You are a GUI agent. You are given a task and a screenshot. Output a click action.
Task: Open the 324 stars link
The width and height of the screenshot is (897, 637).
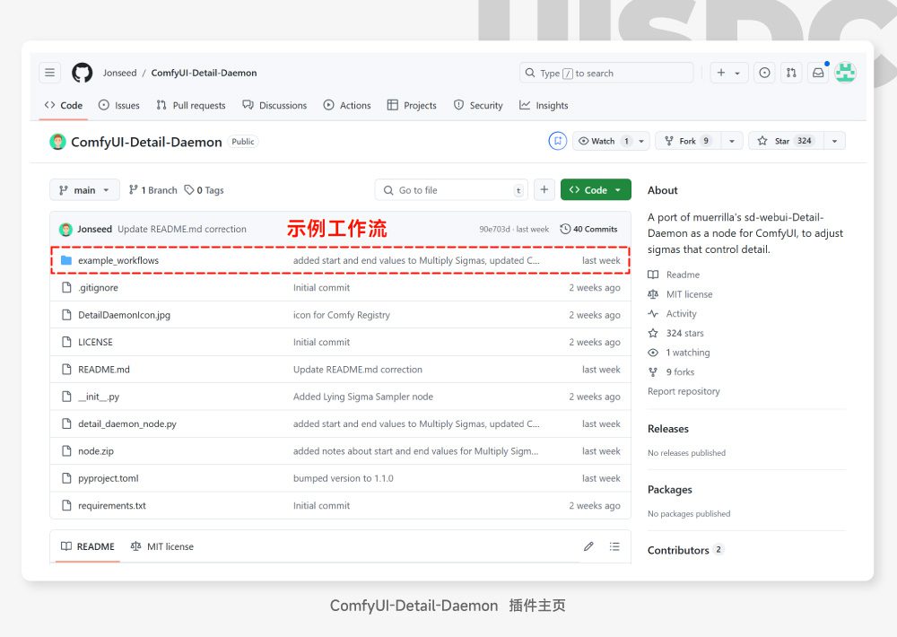pos(675,333)
